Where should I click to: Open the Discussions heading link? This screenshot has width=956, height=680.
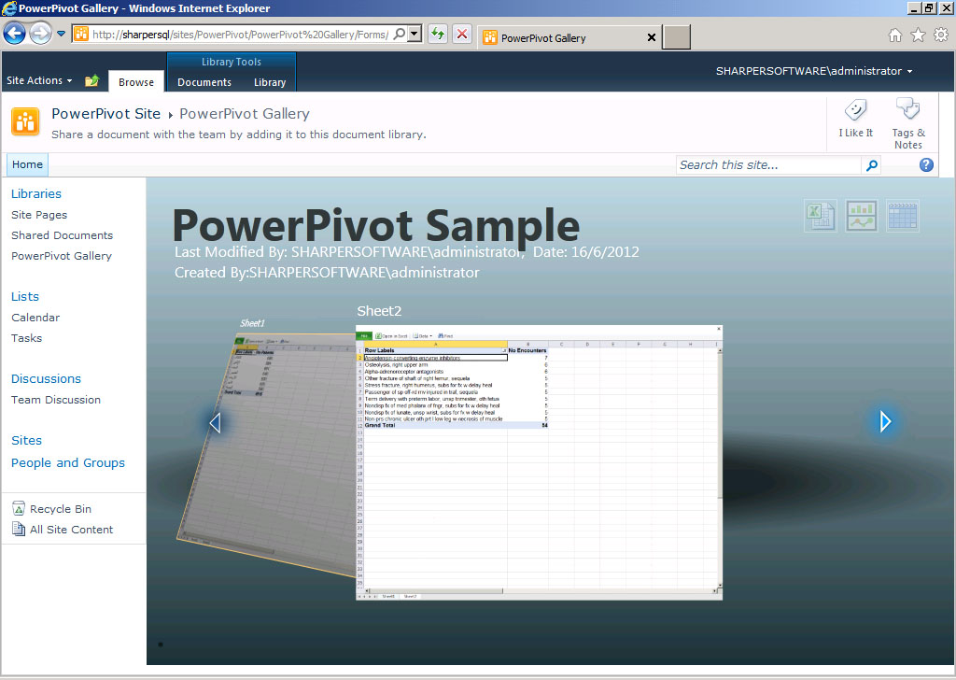point(46,378)
